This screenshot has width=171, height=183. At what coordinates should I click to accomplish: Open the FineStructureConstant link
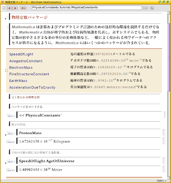[x=29, y=74]
